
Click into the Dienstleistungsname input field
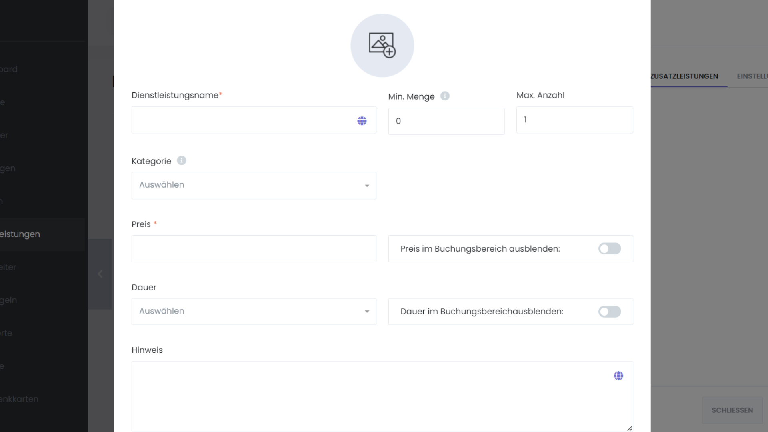(x=240, y=120)
